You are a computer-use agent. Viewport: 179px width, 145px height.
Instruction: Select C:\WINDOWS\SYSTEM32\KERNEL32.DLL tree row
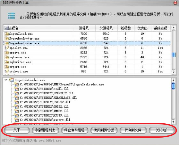[x=47, y=93]
